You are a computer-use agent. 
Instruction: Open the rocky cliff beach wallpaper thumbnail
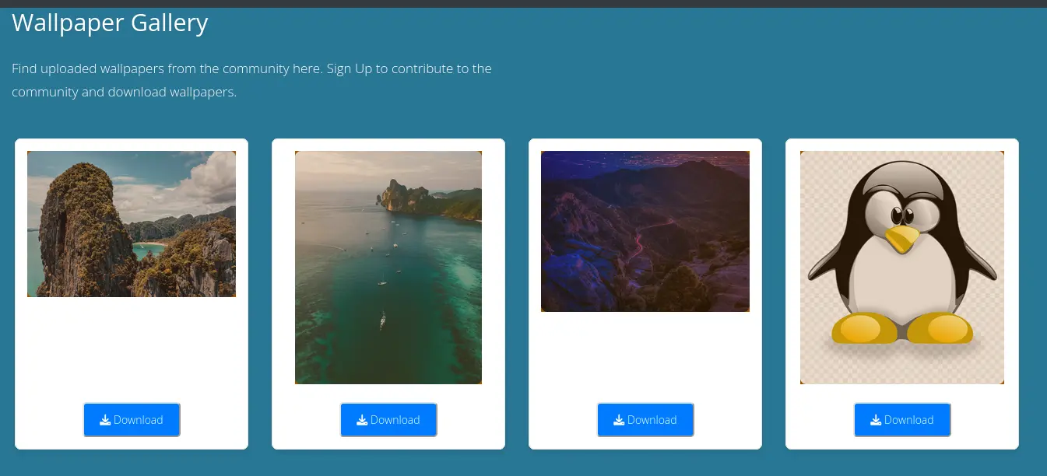tap(132, 224)
